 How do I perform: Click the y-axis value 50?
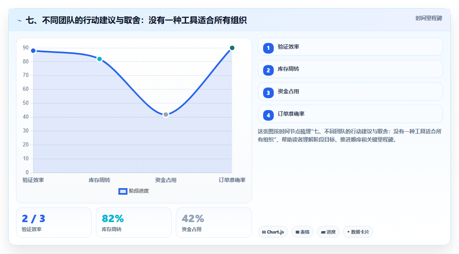click(26, 103)
